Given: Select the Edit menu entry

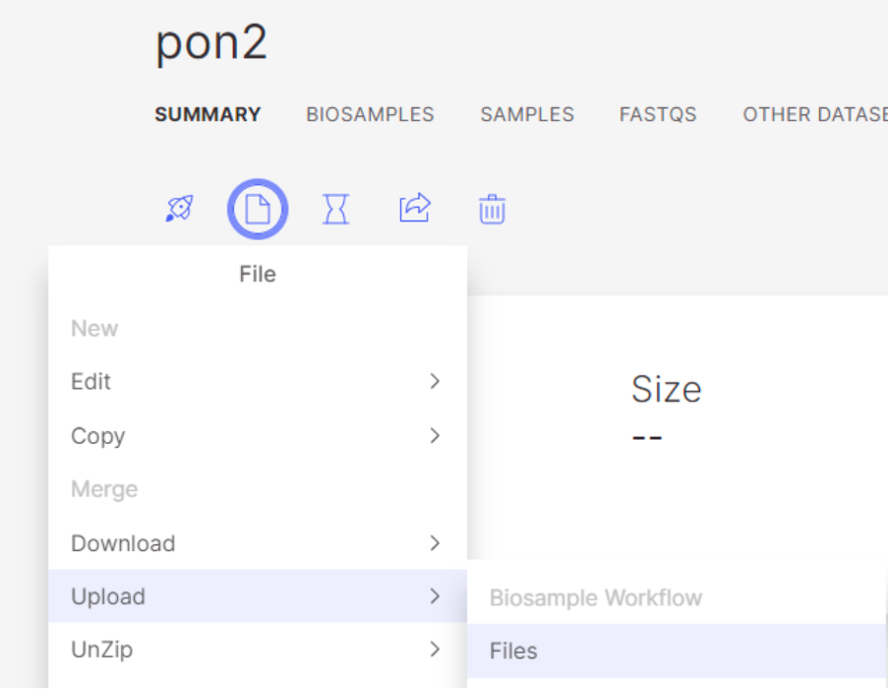Looking at the screenshot, I should click(x=258, y=381).
